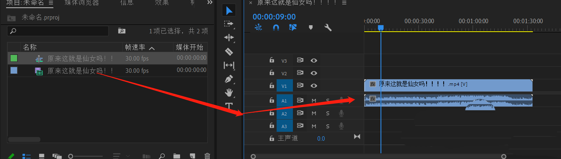This screenshot has width=561, height=159.
Task: Add a marker with marker icon
Action: [311, 28]
